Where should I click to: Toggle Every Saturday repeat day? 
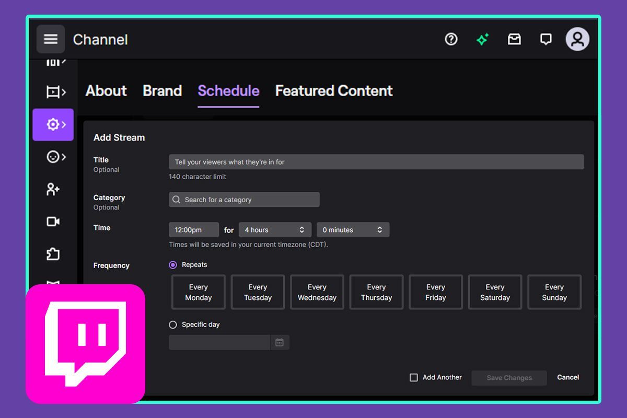pos(495,292)
